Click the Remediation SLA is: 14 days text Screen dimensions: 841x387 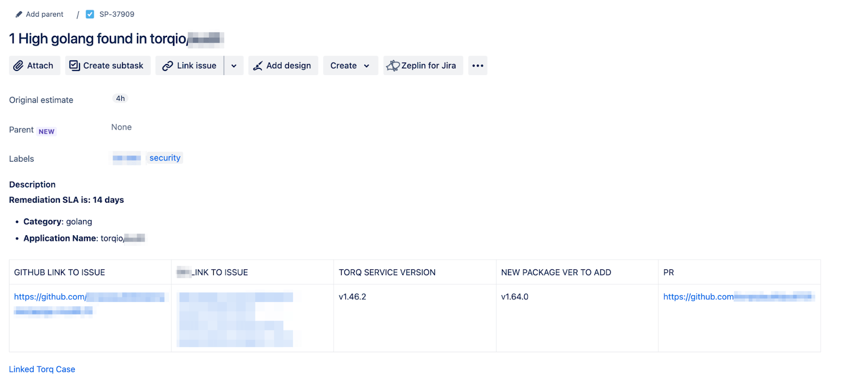(x=66, y=200)
